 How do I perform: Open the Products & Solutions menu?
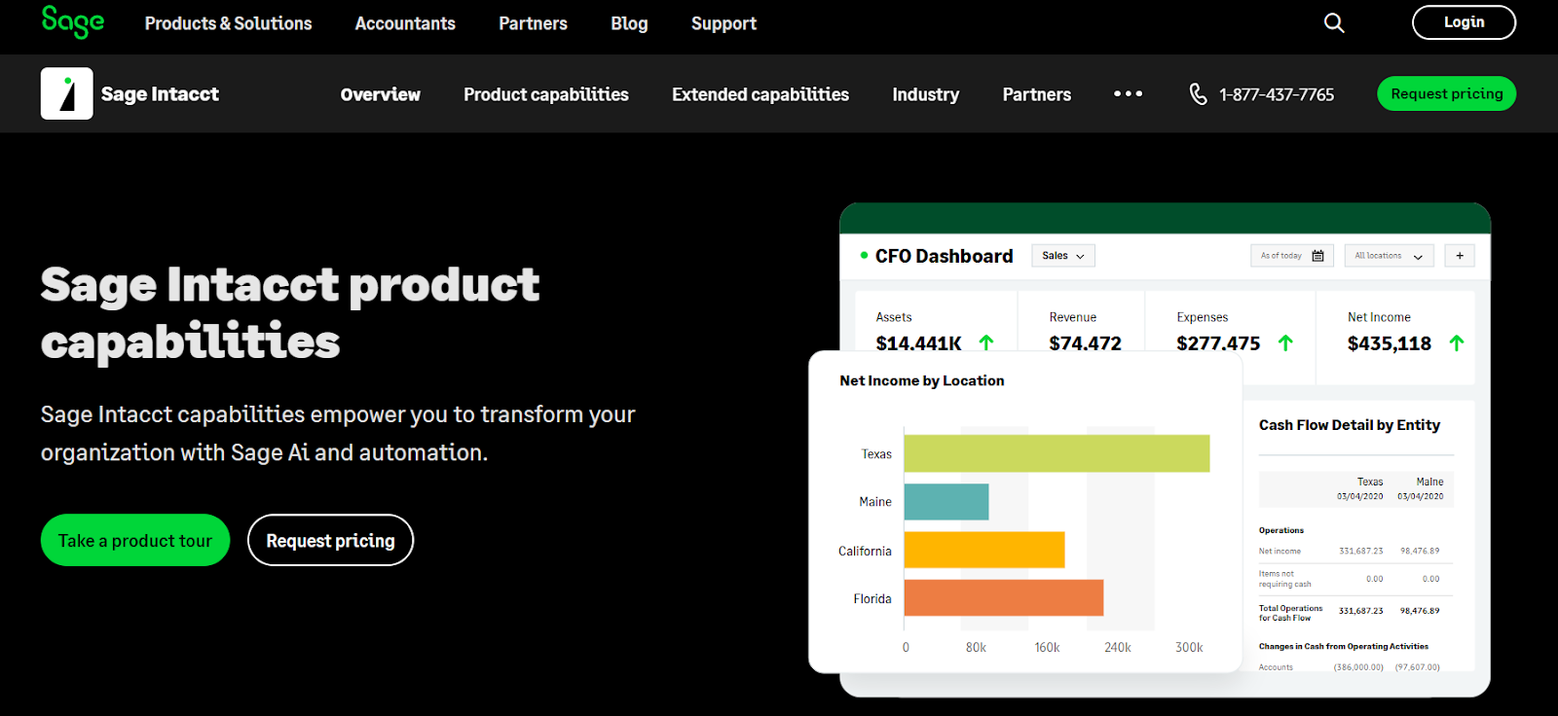[x=228, y=23]
